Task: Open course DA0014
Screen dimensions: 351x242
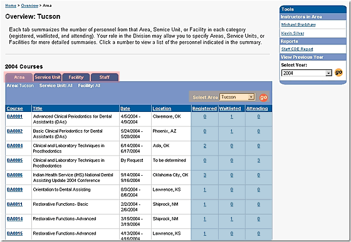Action: pos(15,219)
